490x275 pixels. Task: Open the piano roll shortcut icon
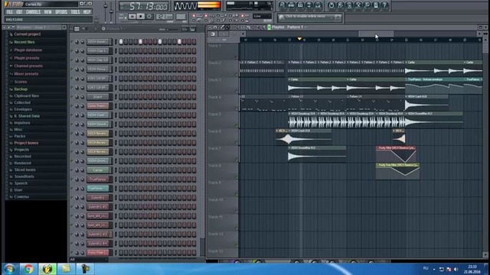click(300, 5)
